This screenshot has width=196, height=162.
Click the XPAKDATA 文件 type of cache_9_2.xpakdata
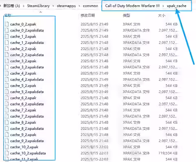coord(136,141)
